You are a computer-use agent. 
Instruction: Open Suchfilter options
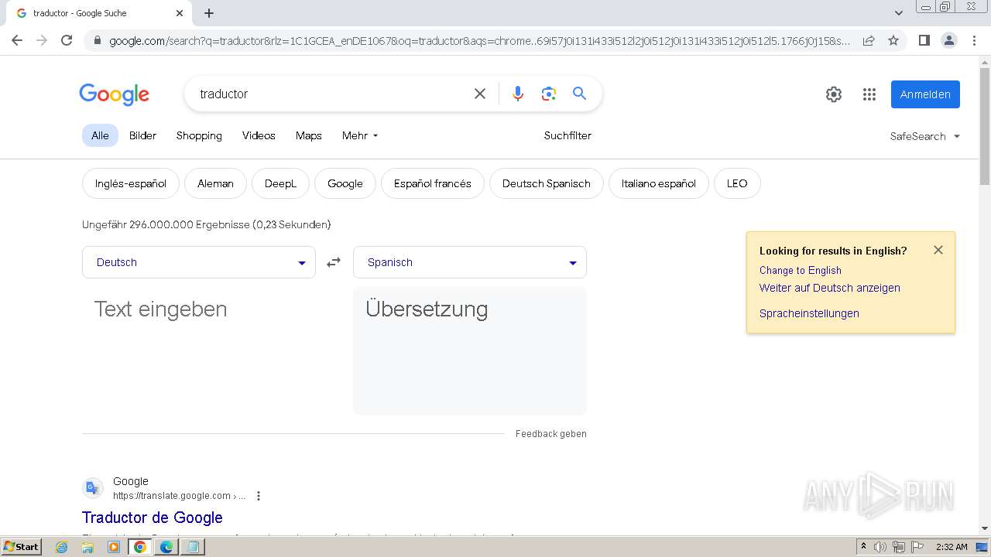(x=568, y=135)
